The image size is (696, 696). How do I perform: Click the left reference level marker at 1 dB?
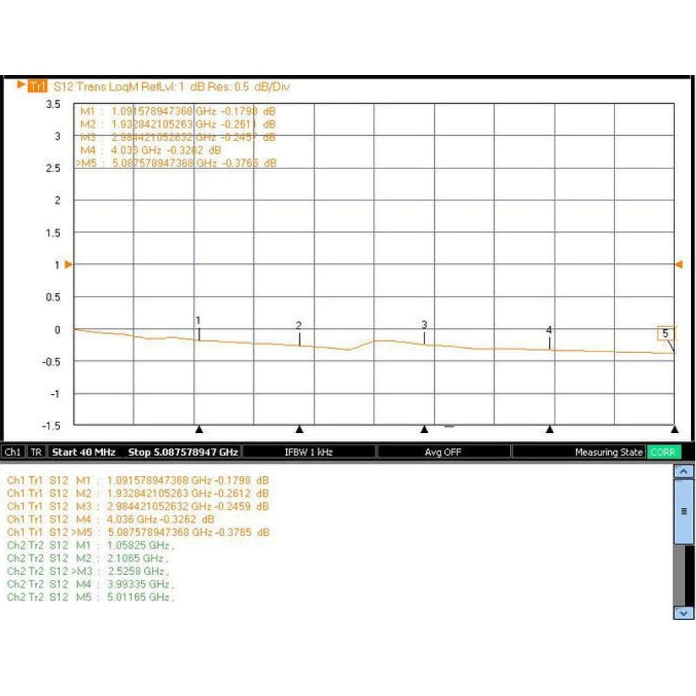point(68,264)
